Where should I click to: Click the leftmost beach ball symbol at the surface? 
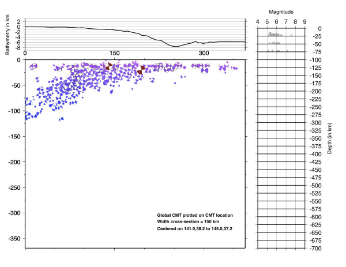pos(33,67)
